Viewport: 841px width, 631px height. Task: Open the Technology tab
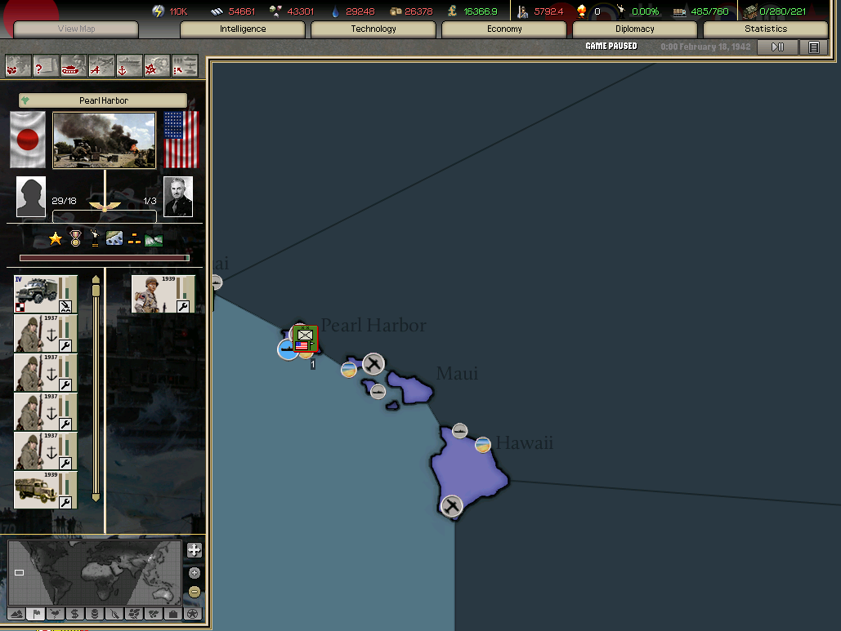tap(374, 29)
